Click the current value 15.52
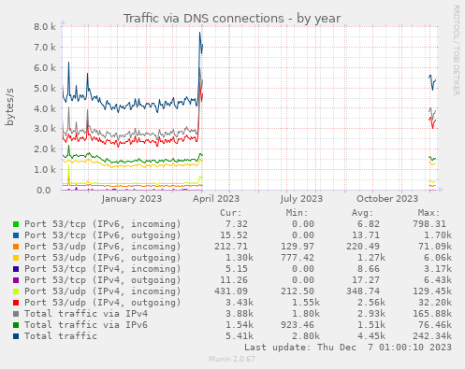Screen dimensions: 465x369 pyautogui.click(x=234, y=235)
